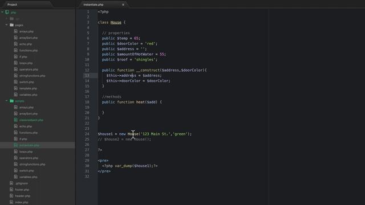Image resolution: width=365 pixels, height=205 pixels.
Task: Click functions.php file icon under scripts
Action: 15,133
